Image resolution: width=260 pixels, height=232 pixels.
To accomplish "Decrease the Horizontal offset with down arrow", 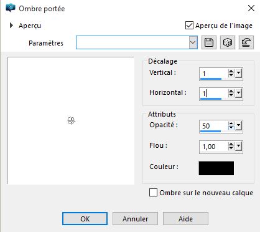I will coord(231,95).
